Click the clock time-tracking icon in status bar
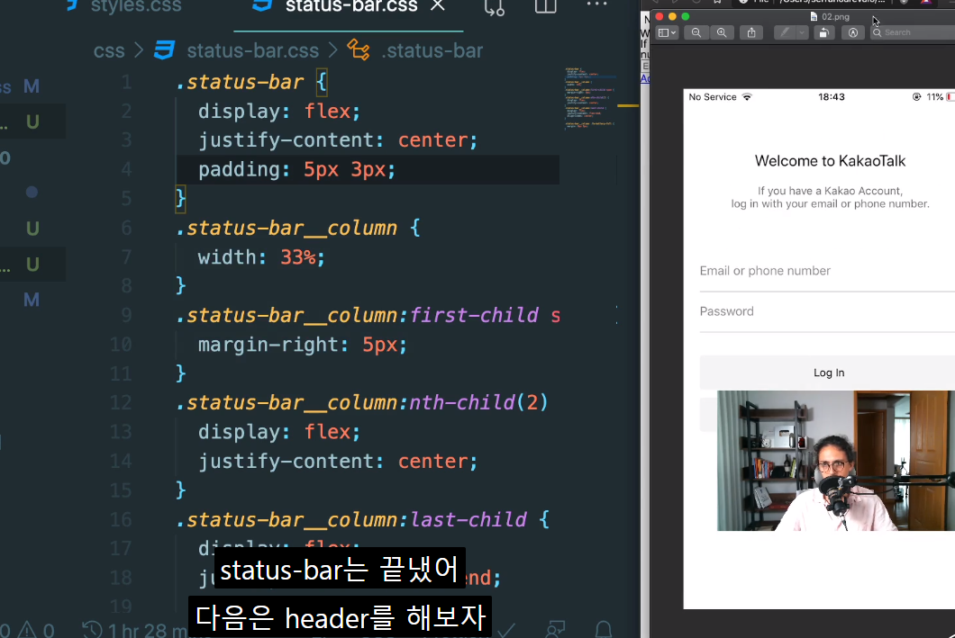 tap(92, 630)
